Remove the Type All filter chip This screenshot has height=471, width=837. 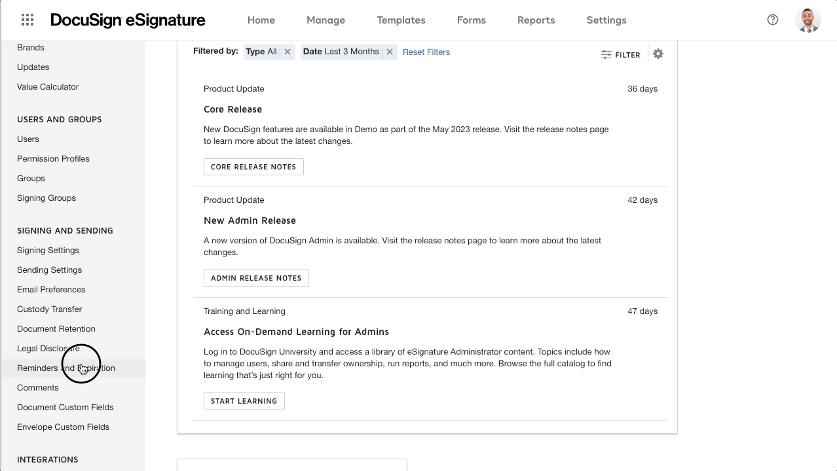click(x=287, y=52)
